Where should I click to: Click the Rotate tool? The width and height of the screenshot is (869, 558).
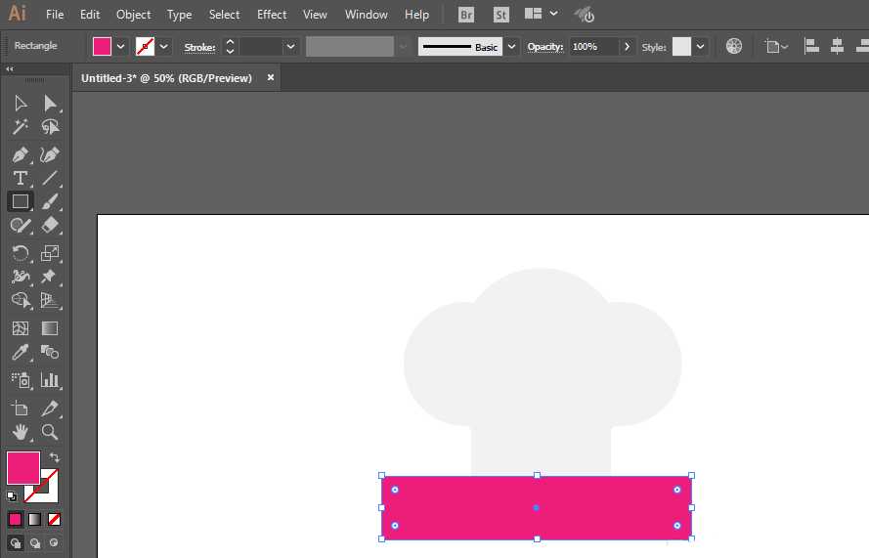tap(20, 253)
